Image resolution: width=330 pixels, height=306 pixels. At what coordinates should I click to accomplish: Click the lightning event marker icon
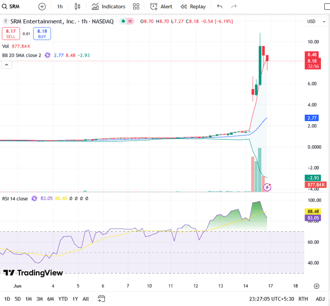pos(267,187)
